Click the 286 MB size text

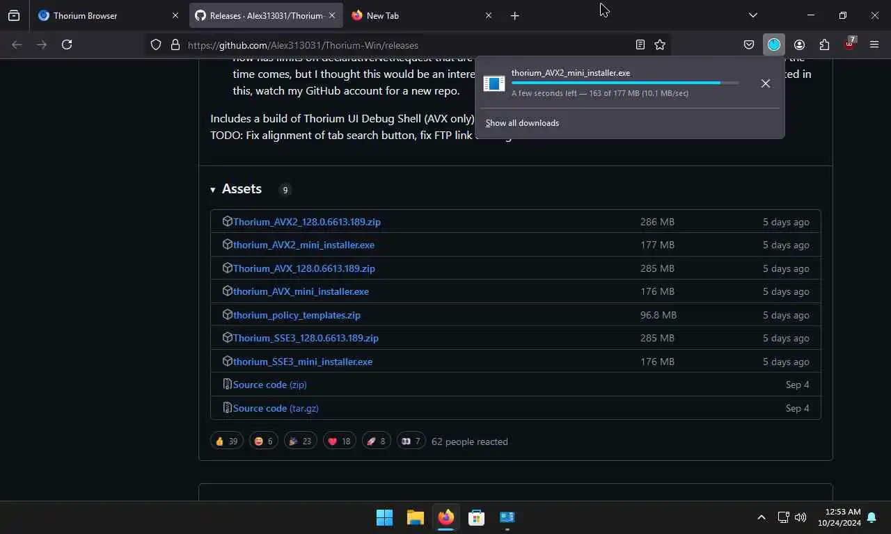657,222
